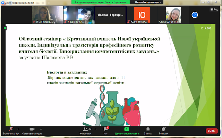
Task: Expand audio options arrow next to microphone
Action: [18, 129]
